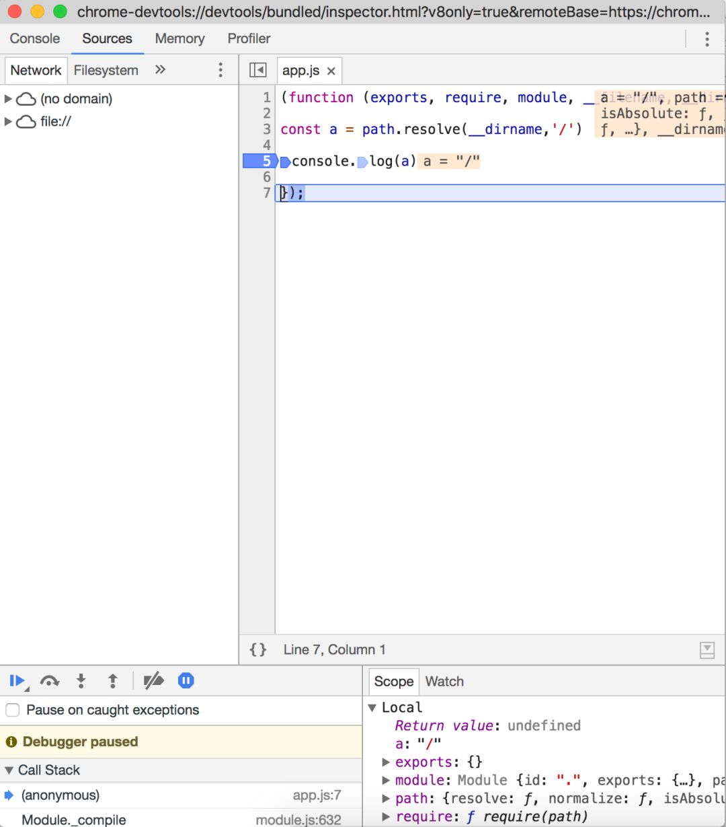Open module.js:632 source location link
The width and height of the screenshot is (726, 827).
pyautogui.click(x=298, y=820)
